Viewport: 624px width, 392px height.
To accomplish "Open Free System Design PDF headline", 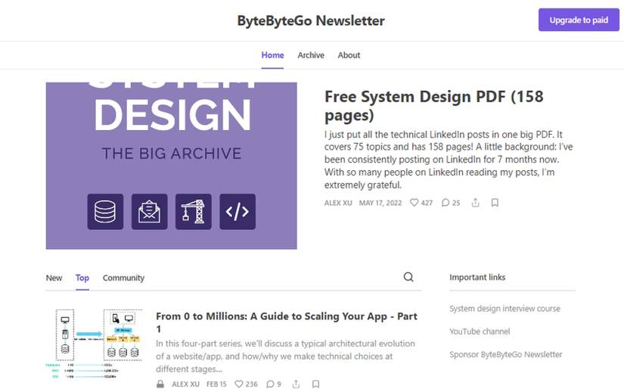I will click(434, 105).
